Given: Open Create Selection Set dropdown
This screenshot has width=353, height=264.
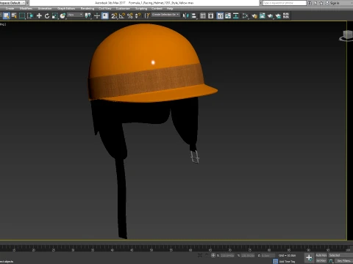Looking at the screenshot, I should [165, 15].
